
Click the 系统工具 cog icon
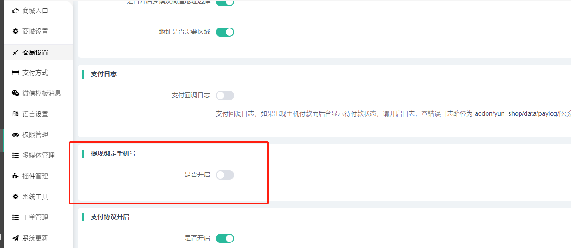coord(16,197)
